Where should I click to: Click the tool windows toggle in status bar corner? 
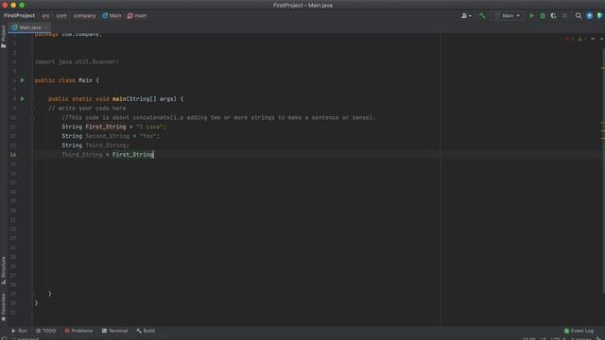(x=4, y=338)
